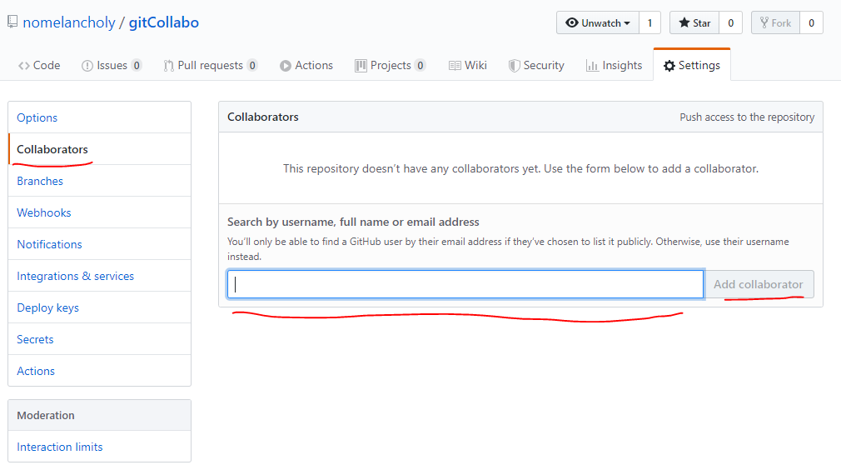Select Collaborators in the settings sidebar
841x470 pixels.
pos(100,149)
